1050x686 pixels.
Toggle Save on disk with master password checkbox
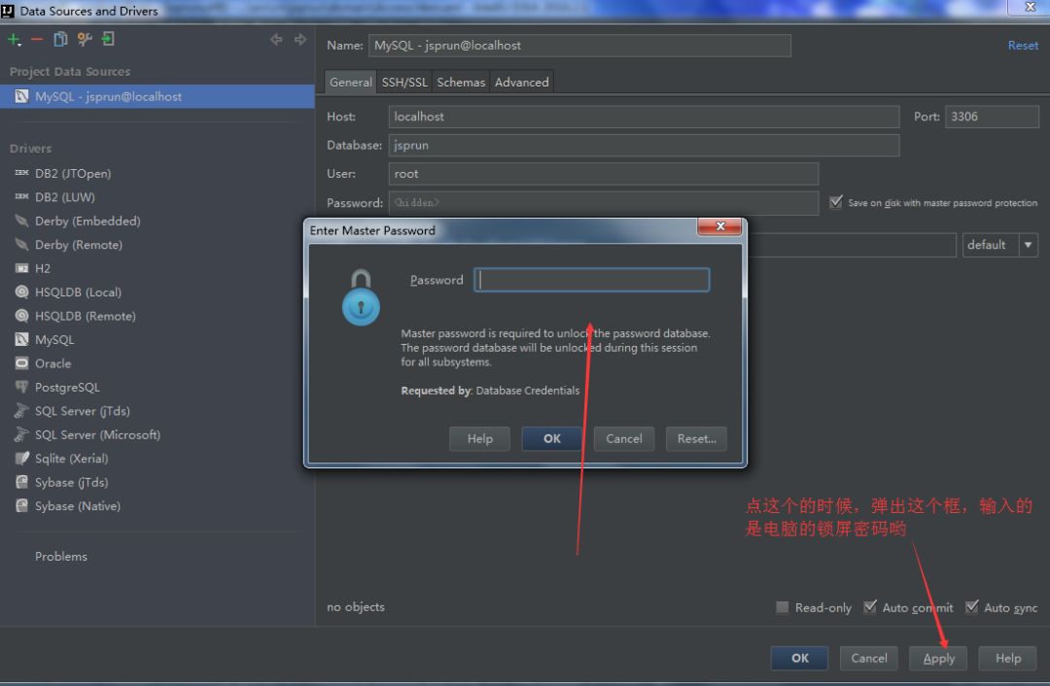pos(836,202)
